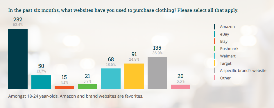Image resolution: width=274 pixels, height=108 pixels.
Task: Click the dark navy Amazon bar
Action: coord(18,59)
